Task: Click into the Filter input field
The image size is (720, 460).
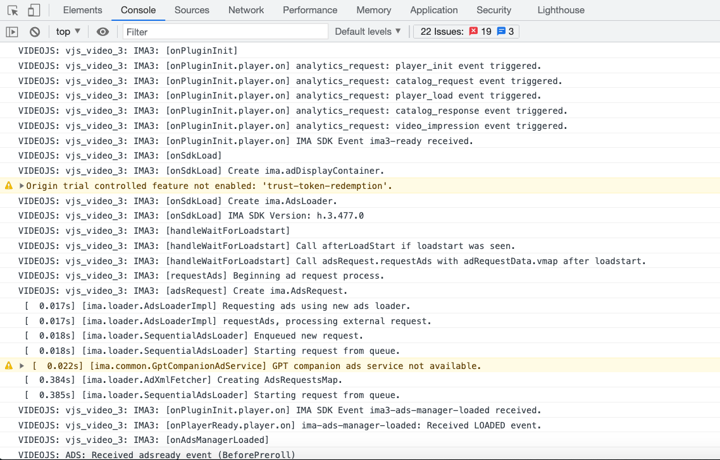Action: pos(225,32)
